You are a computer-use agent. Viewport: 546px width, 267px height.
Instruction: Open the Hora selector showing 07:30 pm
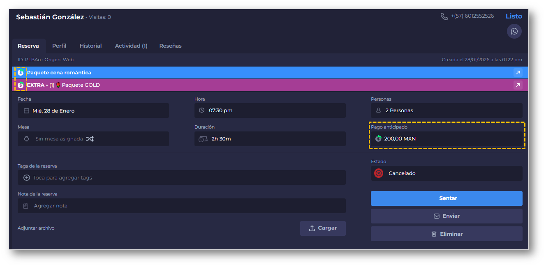pos(270,110)
